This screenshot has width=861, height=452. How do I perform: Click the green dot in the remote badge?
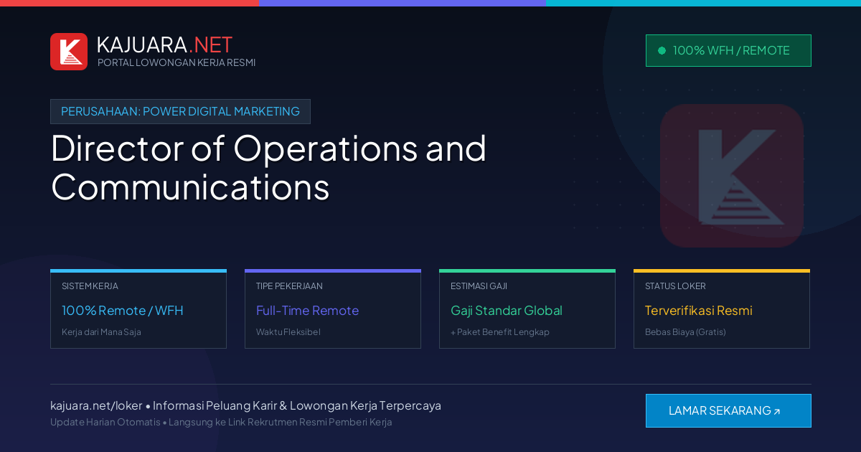(662, 51)
